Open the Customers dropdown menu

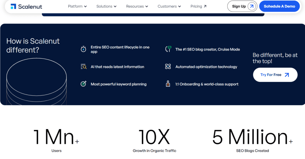[169, 6]
